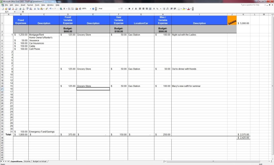Viewport: 274px width, 165px height.
Task: Activate the Format Painter brush icon
Action: pyautogui.click(x=47, y=9)
